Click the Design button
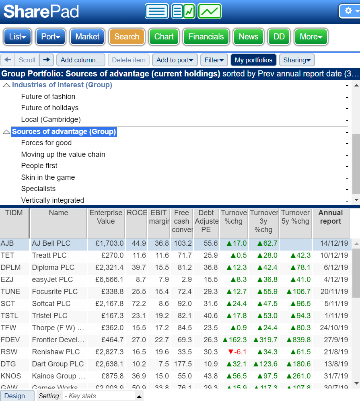 click(17, 396)
